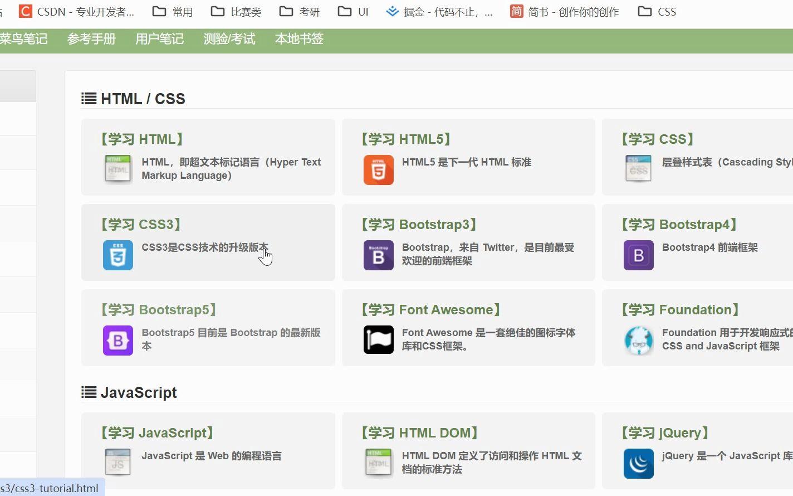Image resolution: width=793 pixels, height=496 pixels.
Task: Open the 【学习 CSS3】 heading link
Action: (x=141, y=224)
